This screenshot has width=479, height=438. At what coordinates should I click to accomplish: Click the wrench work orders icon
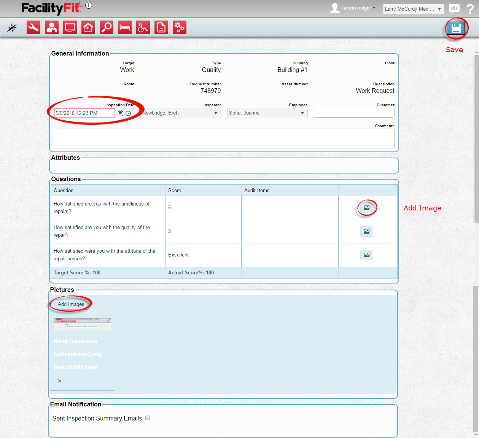pos(33,27)
